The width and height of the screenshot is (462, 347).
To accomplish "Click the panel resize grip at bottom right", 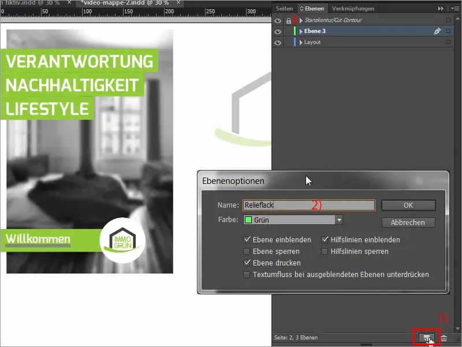I will coord(458,338).
